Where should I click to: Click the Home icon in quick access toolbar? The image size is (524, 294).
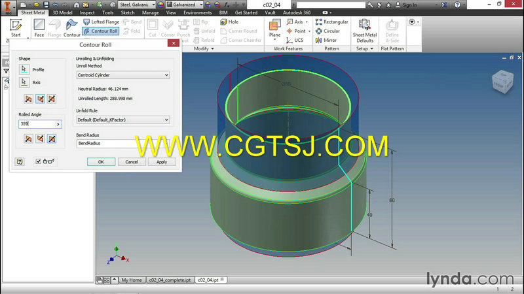point(77,5)
